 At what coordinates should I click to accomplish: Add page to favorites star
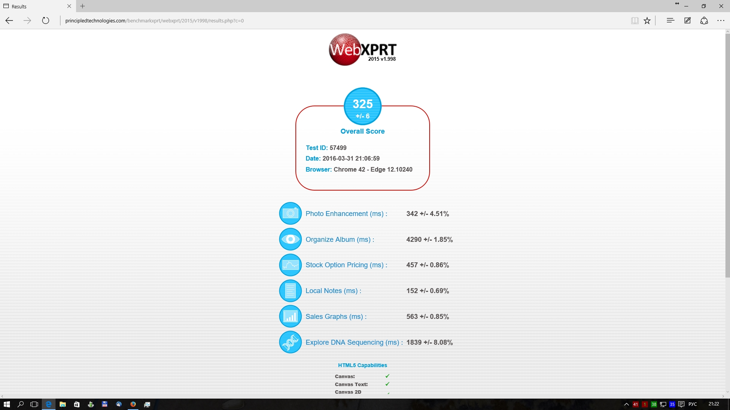tap(647, 21)
